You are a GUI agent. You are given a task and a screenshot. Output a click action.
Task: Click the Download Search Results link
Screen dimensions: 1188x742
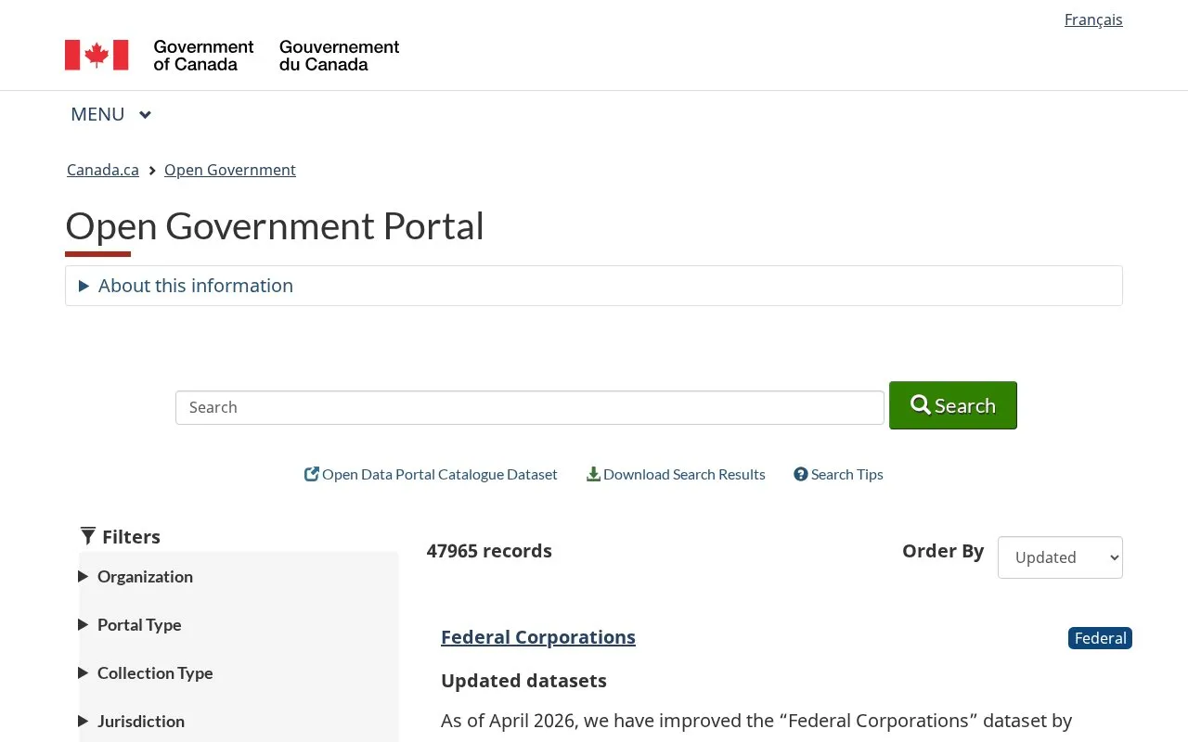pos(677,474)
